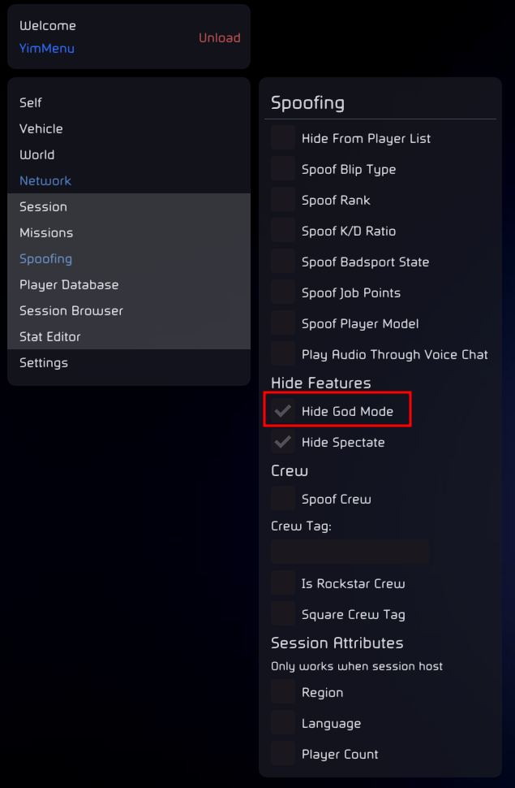Screen dimensions: 515x788
Task: Enable Player Count attribute
Action: (282, 754)
